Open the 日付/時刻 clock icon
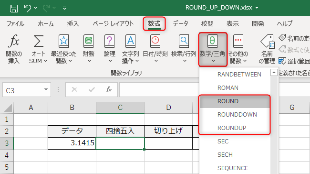 [x=155, y=41]
